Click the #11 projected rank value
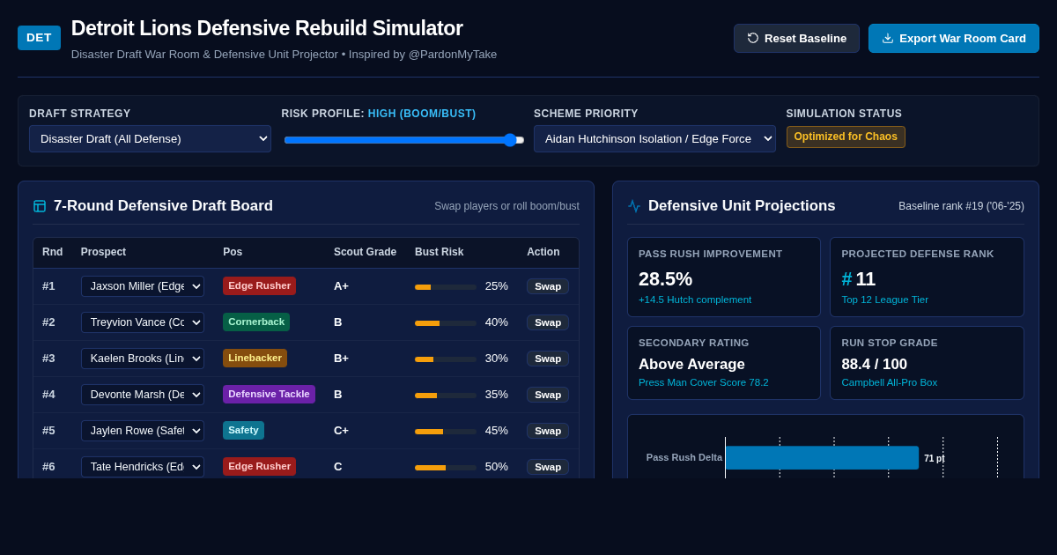1057x555 pixels. tap(858, 279)
